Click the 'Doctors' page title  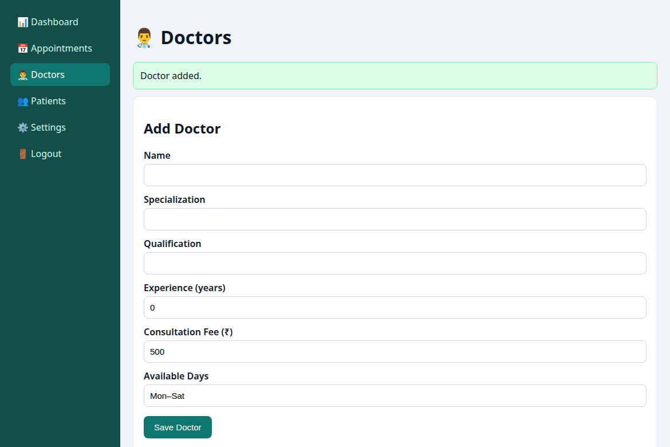[x=196, y=38]
